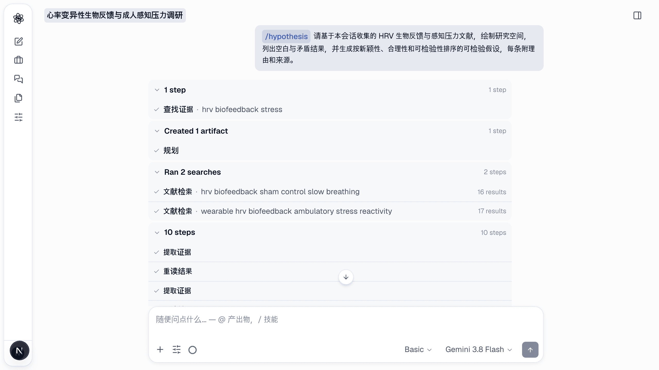Click the scroll-to-bottom arrow button
Viewport: 659px width, 370px height.
click(x=346, y=277)
